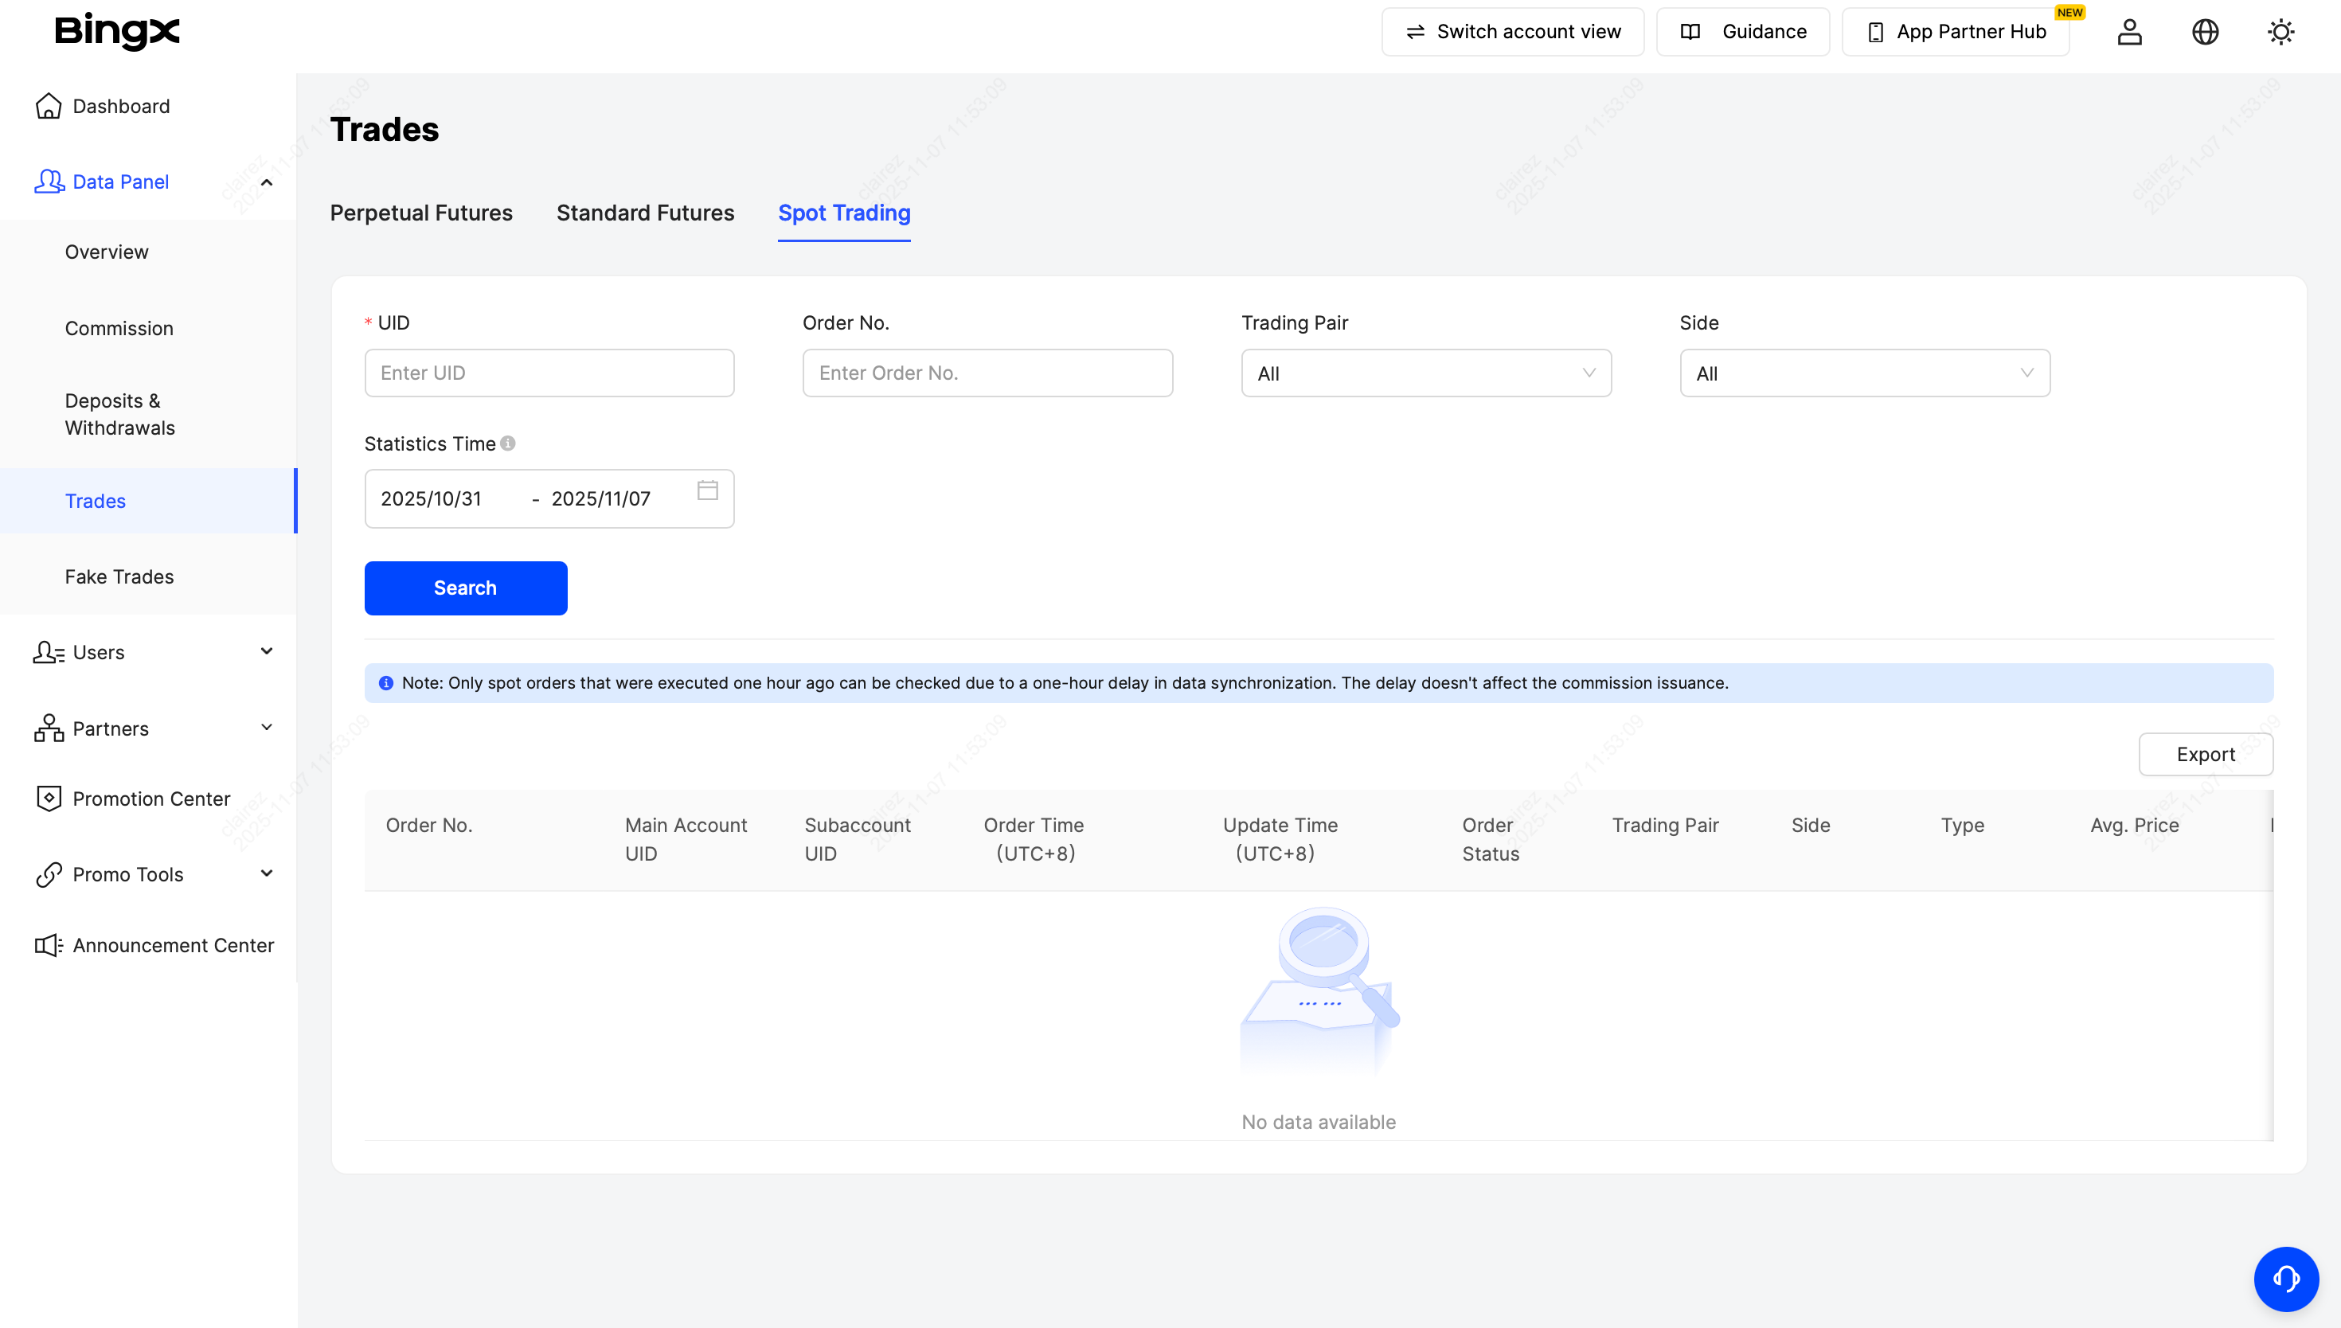Click the calendar icon in Statistics Time
Viewport: 2341px width, 1328px height.
click(707, 490)
